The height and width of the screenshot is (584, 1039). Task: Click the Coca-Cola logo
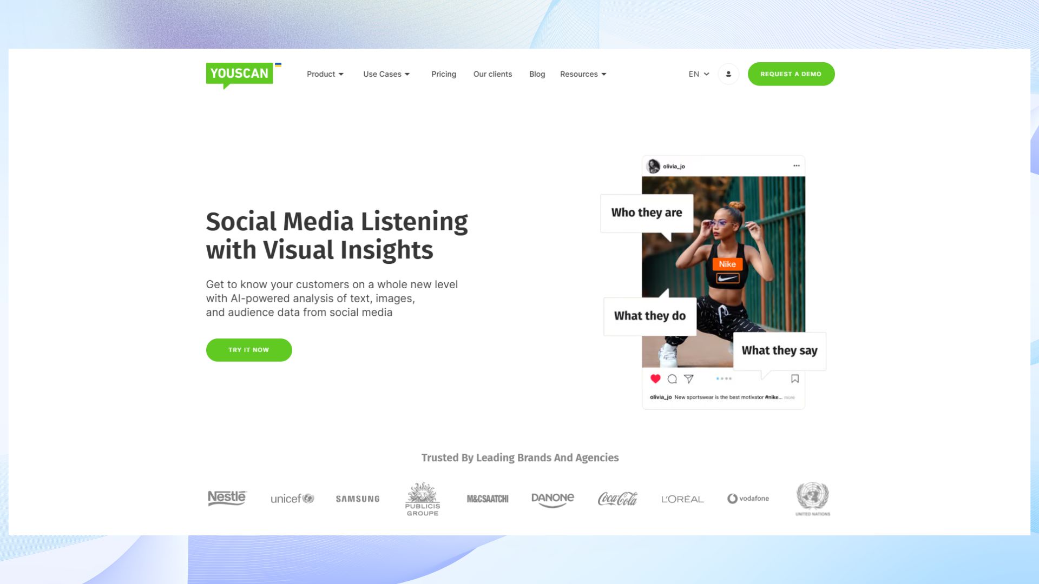point(617,499)
